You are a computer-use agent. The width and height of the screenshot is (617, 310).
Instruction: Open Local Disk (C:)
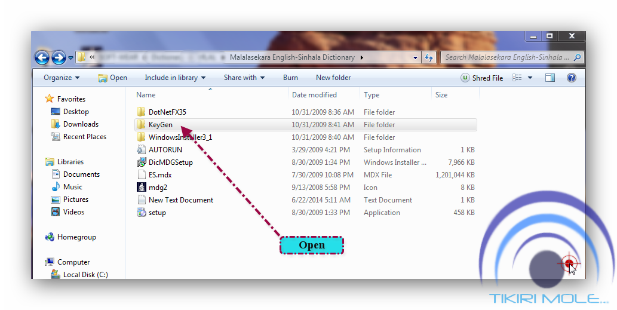click(79, 275)
